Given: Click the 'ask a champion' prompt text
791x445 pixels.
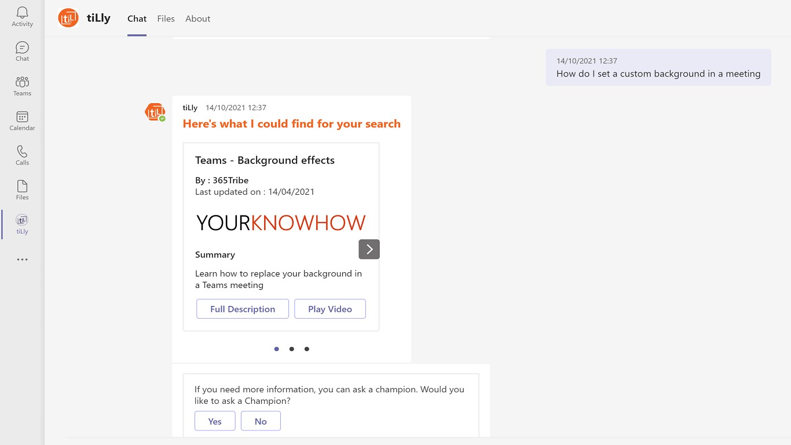Looking at the screenshot, I should click(329, 395).
